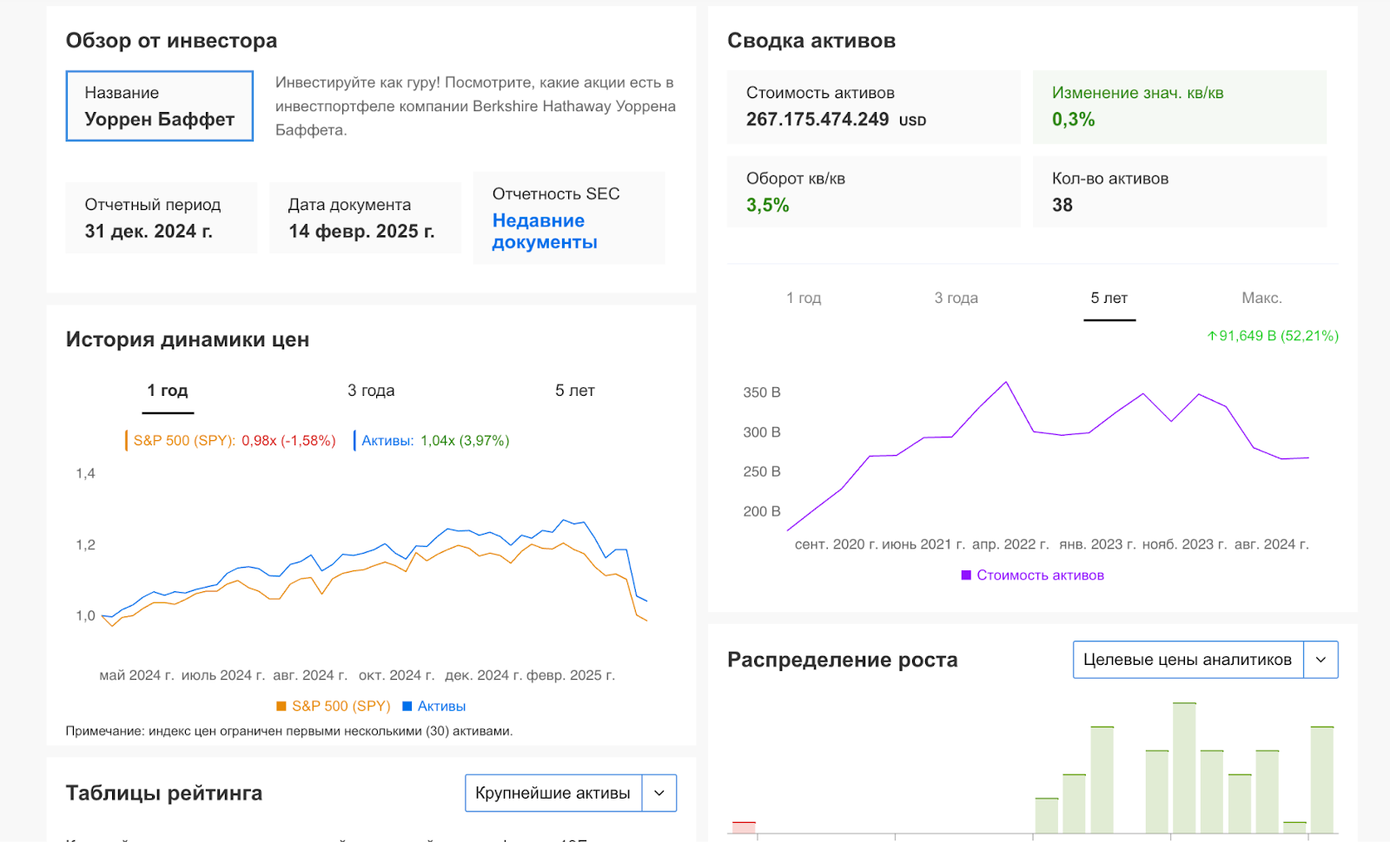1390x842 pixels.
Task: Open the Крупнейшие активы dropdown
Action: pos(571,793)
